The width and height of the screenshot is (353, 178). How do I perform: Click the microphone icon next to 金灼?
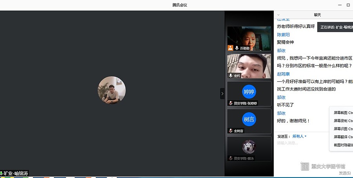[231, 76]
